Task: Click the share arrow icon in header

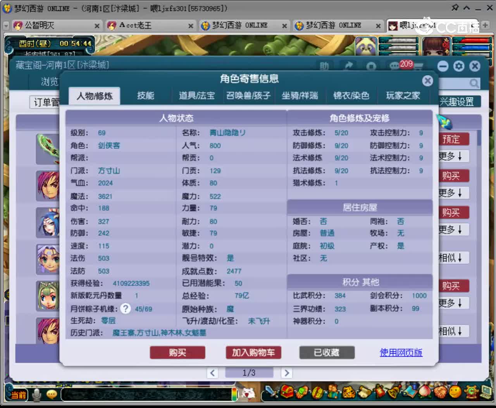Action: 348,66
